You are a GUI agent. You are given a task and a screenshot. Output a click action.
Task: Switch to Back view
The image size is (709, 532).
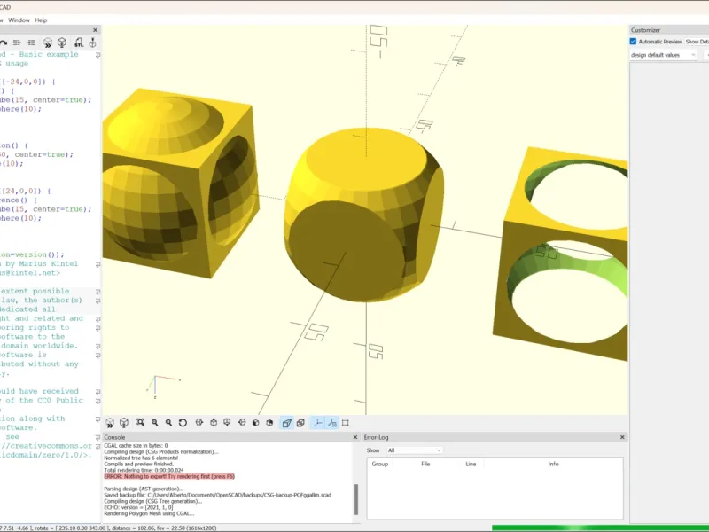click(x=269, y=422)
